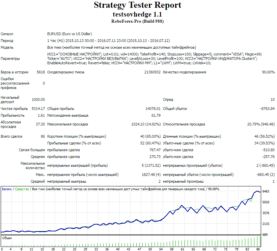Viewport: 277px width, 251px height.
Task: Click long positions value '46 (56.52%)'
Action: click(x=265, y=136)
